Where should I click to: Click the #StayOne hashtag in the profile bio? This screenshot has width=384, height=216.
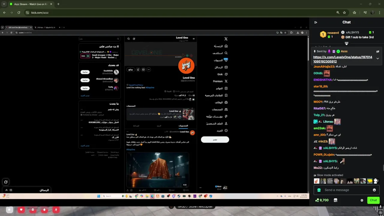(150, 88)
